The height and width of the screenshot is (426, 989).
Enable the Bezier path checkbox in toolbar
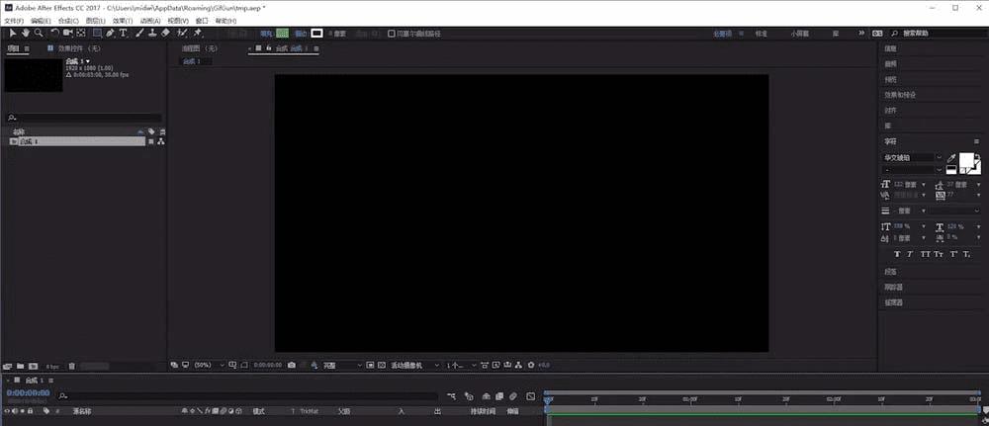click(x=391, y=34)
